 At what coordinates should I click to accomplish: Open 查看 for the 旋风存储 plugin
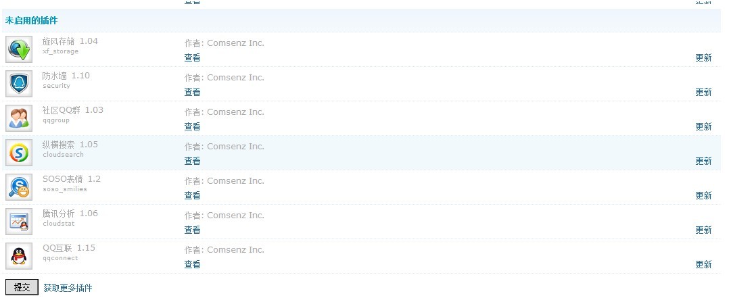[x=192, y=57]
